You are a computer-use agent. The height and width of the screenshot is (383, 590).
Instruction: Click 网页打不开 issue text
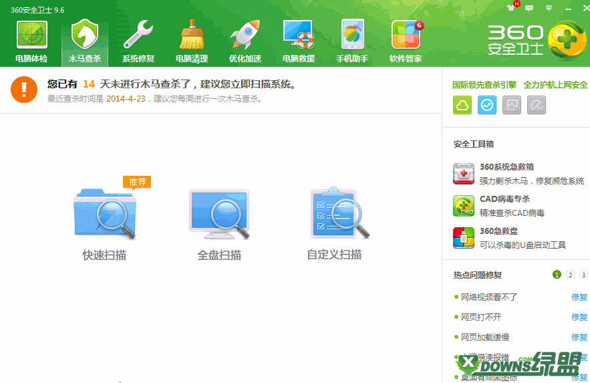[x=481, y=317]
